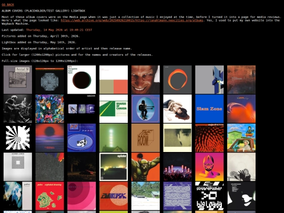View the dark sun over blue water cover
This screenshot has width=284, height=213.
tap(49, 138)
